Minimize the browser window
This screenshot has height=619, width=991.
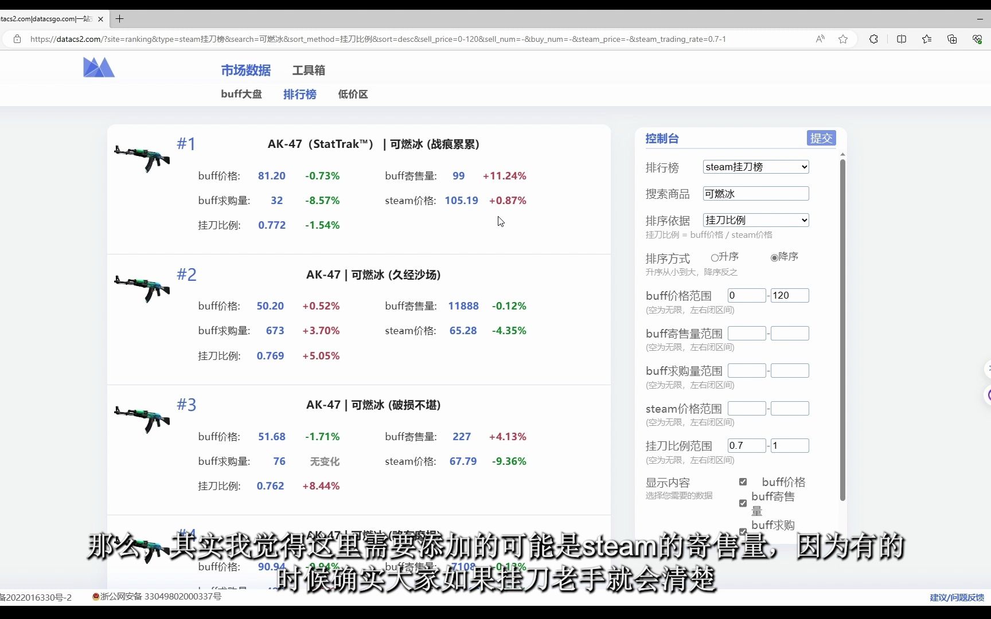point(980,19)
